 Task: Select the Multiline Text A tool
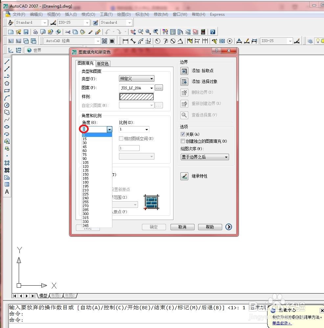coord(7,192)
